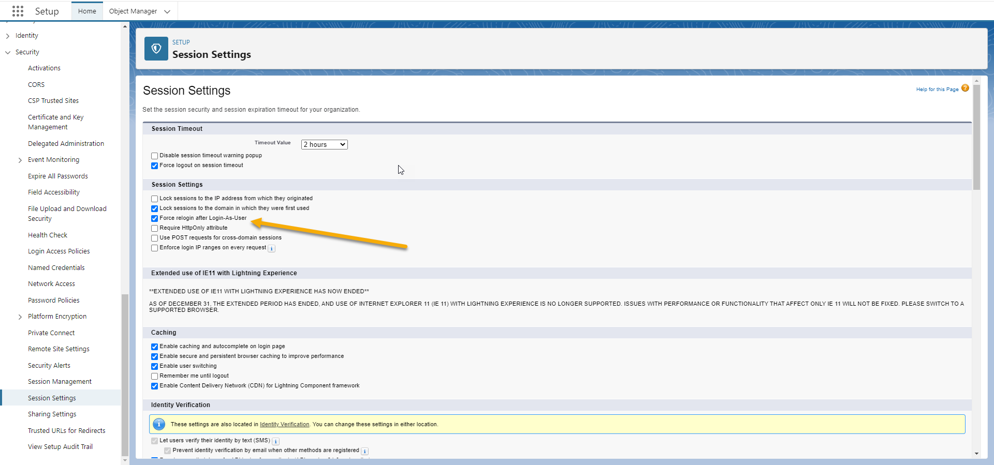This screenshot has width=994, height=465.
Task: Click the SETUP breadcrumb label
Action: pos(181,42)
